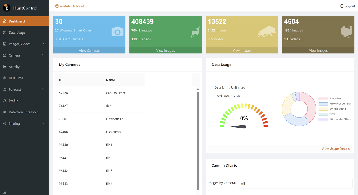This screenshot has width=358, height=195.
Task: Expand the Forecast submenu chevron
Action: point(43,89)
